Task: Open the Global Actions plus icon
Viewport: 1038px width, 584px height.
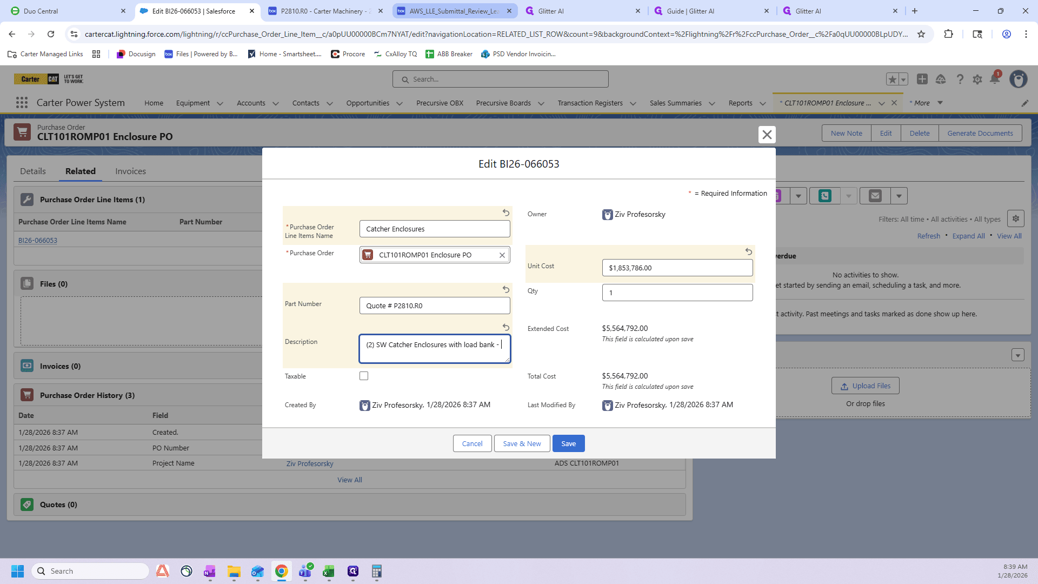Action: click(922, 79)
